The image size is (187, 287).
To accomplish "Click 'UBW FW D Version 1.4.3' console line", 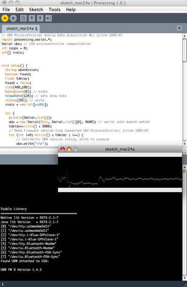I will point(21,270).
